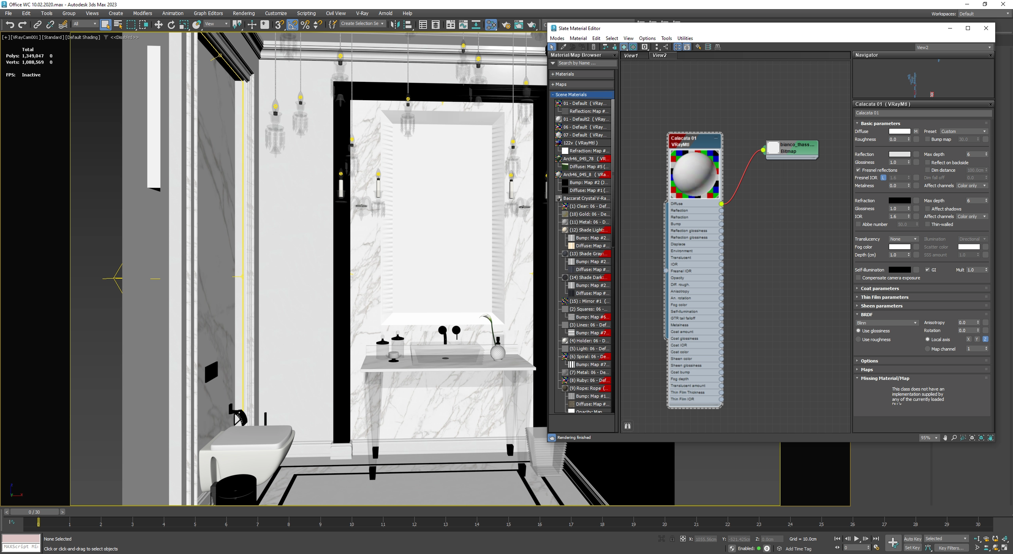
Task: Open Slate editor Modes menu
Action: pos(557,38)
